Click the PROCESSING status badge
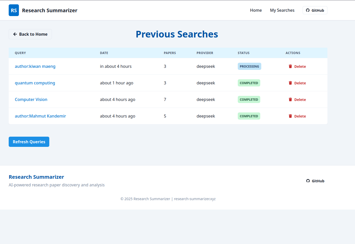Screen dimensions: 355x244 point(249,66)
